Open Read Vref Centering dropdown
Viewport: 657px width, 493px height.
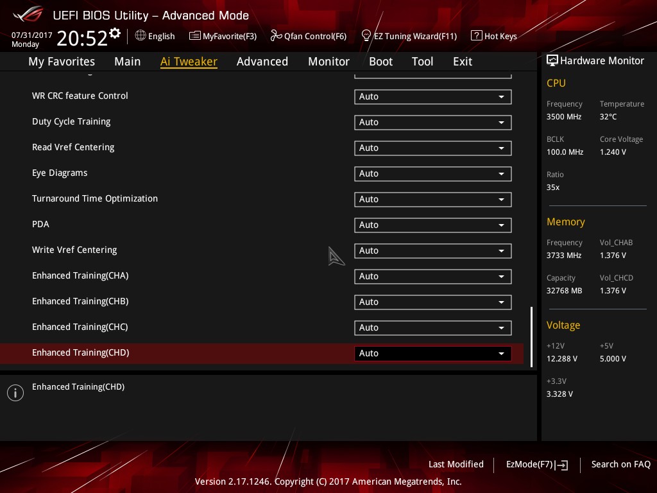click(x=433, y=148)
